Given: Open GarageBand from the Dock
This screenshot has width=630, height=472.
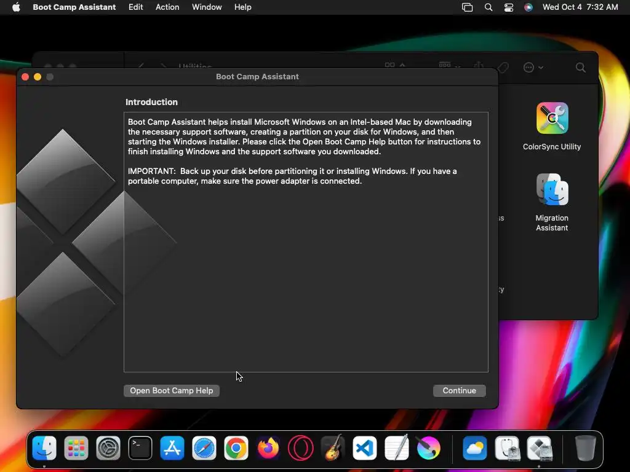Looking at the screenshot, I should 333,448.
